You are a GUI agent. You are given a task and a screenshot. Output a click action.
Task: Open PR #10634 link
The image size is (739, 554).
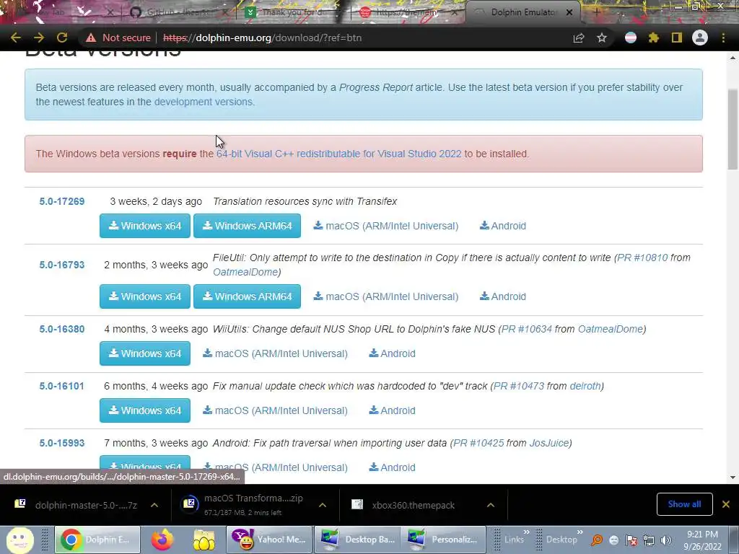(526, 329)
